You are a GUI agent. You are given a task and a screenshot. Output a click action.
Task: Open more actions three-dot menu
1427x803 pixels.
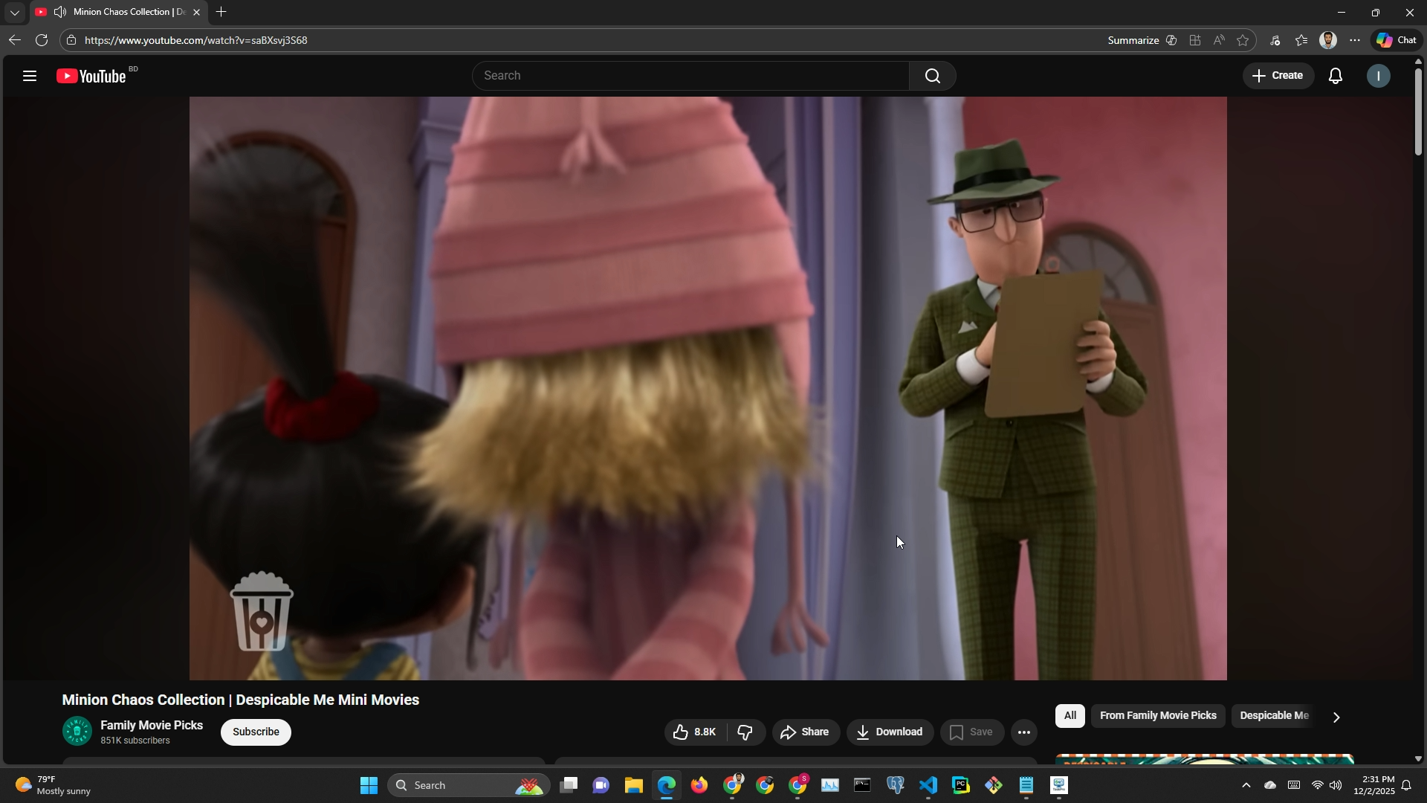pos(1024,733)
